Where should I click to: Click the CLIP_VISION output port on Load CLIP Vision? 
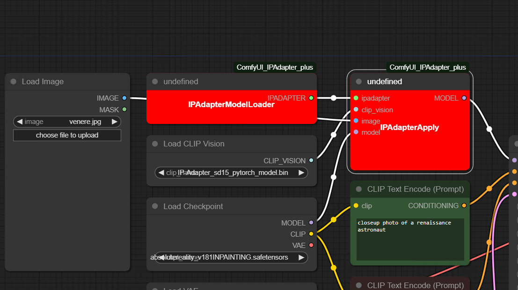click(311, 160)
